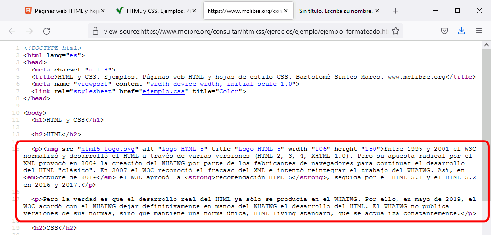This screenshot has height=235, width=491.
Task: Open the Pocket save icon
Action: (444, 31)
